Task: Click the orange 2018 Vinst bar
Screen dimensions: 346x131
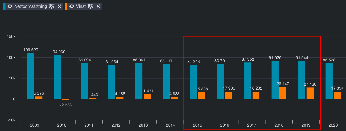Action: (283, 93)
